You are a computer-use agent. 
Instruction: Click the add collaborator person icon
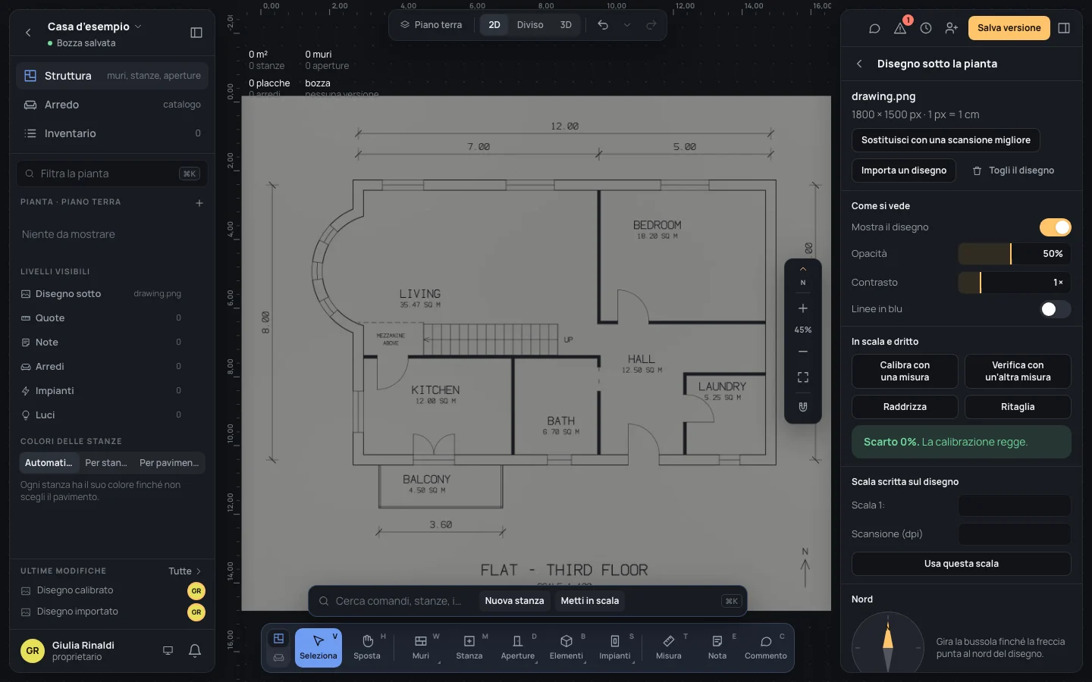point(952,28)
